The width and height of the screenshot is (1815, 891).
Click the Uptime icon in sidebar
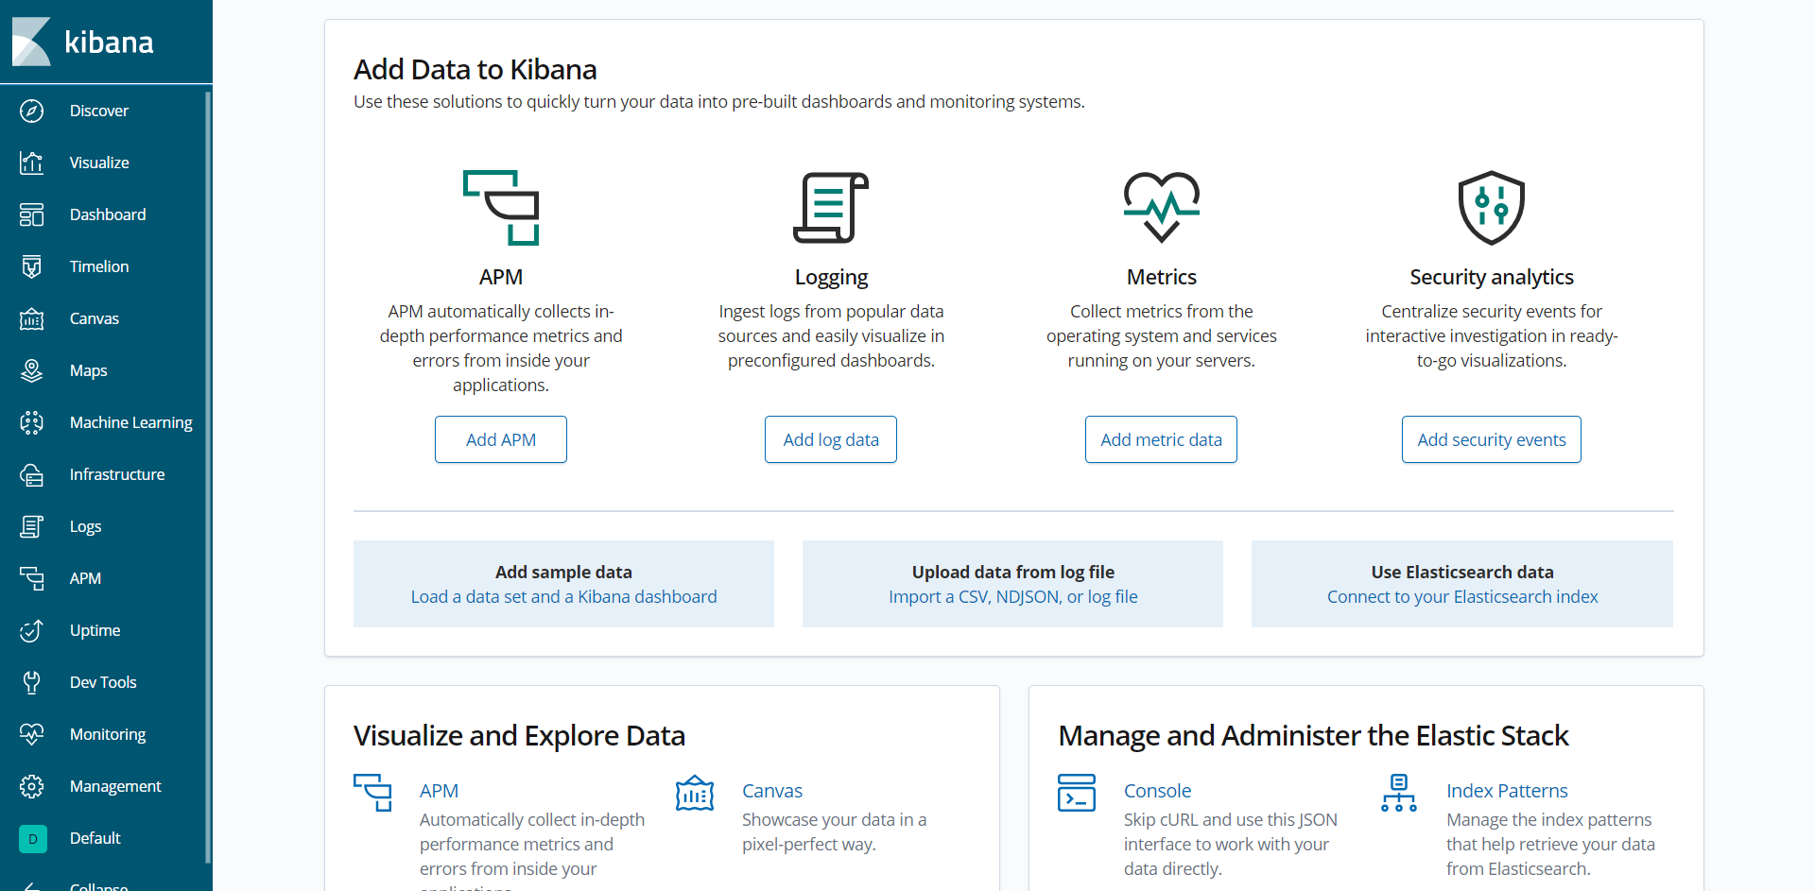31,630
